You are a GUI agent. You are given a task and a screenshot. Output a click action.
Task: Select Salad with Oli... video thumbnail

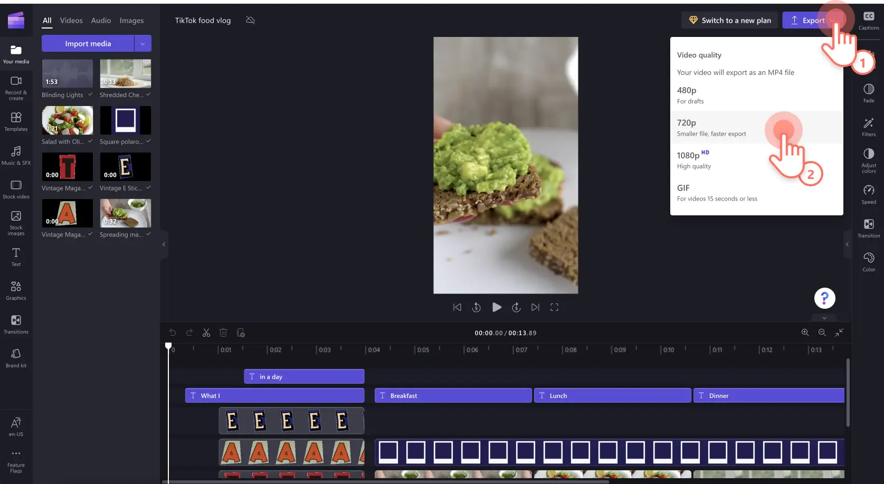[67, 120]
